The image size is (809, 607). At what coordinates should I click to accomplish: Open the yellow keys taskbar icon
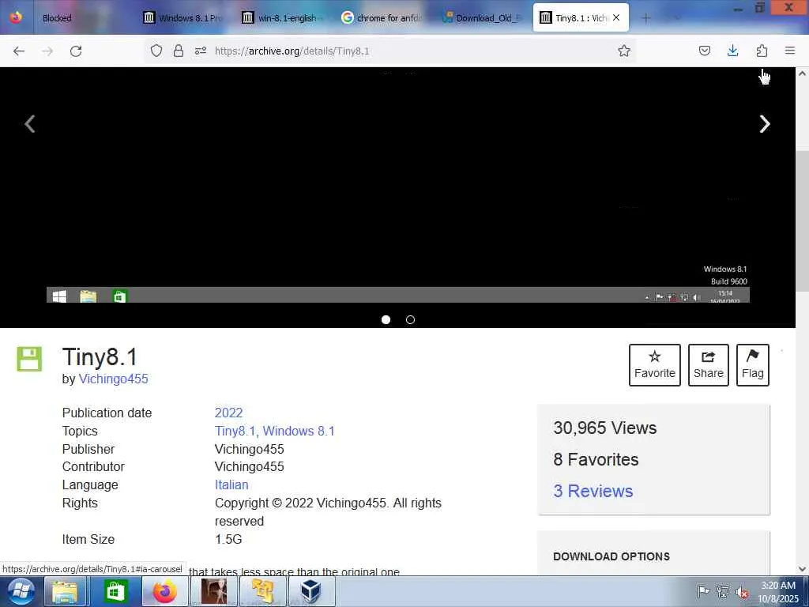pos(262,591)
